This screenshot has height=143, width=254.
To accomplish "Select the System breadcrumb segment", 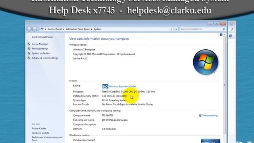I will [98, 29].
